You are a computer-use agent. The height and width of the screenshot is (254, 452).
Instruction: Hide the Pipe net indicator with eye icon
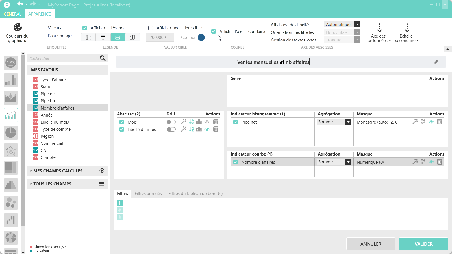[431, 122]
